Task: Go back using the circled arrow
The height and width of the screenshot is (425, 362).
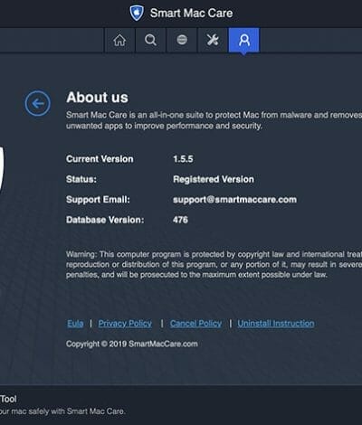Action: click(x=38, y=103)
